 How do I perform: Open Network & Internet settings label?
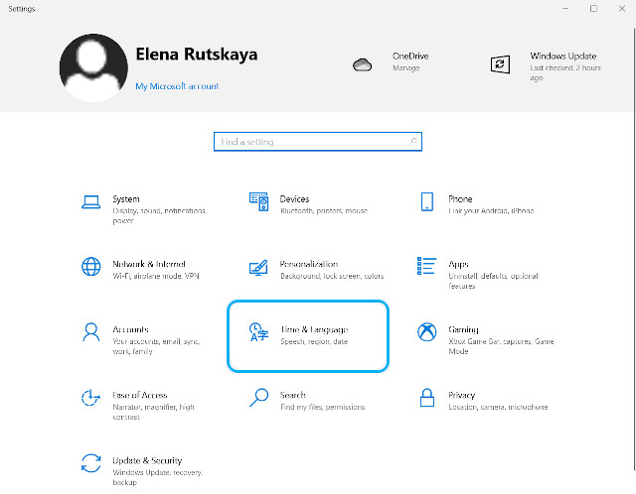click(149, 264)
